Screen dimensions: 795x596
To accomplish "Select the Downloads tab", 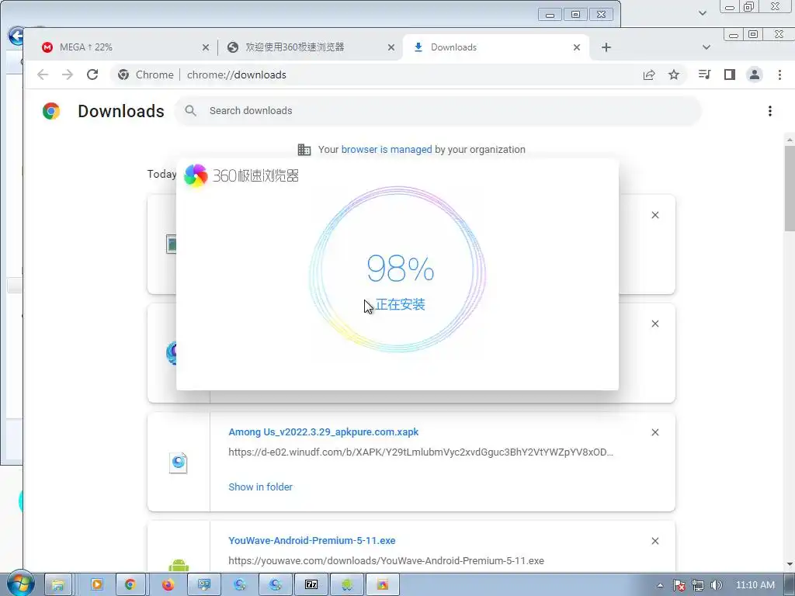I will [x=496, y=47].
